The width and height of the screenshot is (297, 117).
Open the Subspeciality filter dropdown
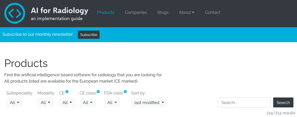(15, 102)
